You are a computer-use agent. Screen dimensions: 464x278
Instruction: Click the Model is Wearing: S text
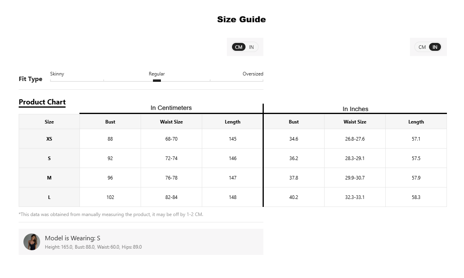click(72, 238)
